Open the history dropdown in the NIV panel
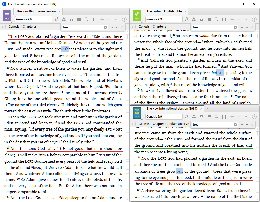The height and width of the screenshot is (202, 260). 246,117
